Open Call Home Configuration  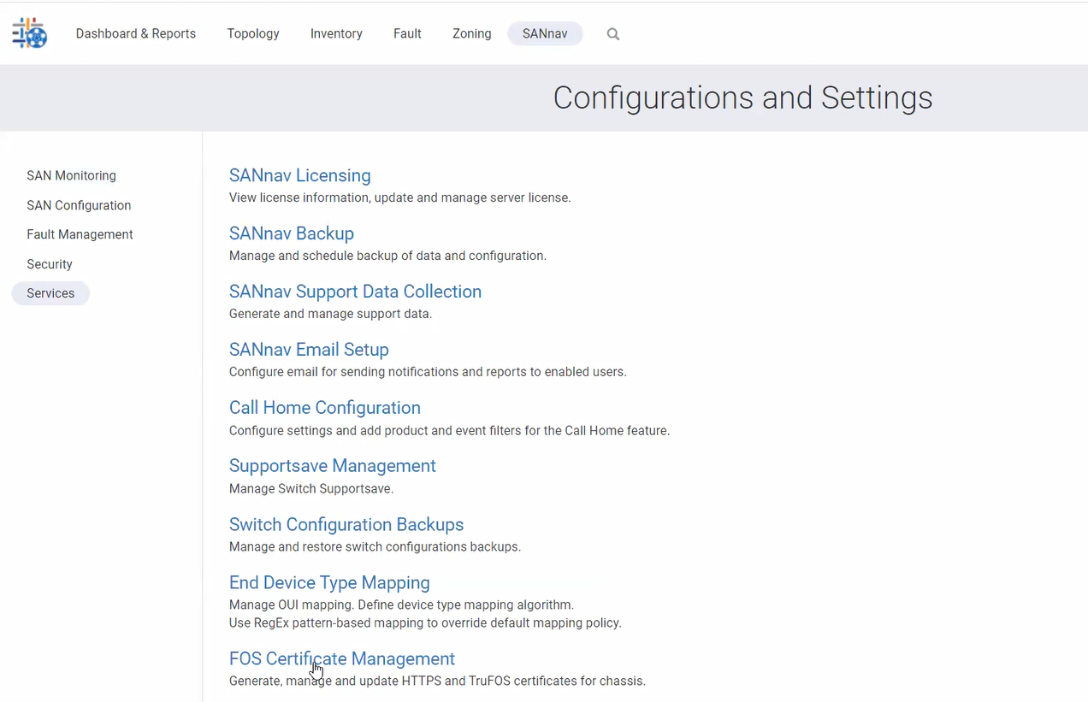(x=324, y=408)
